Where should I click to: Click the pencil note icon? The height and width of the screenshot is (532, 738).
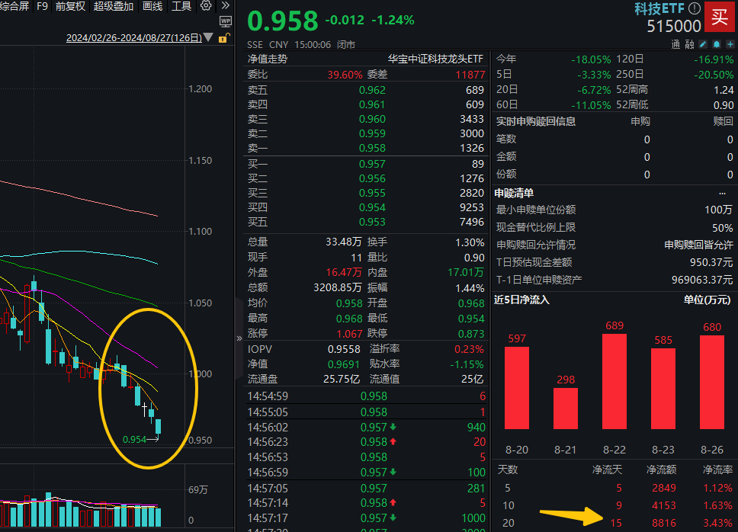[x=702, y=45]
